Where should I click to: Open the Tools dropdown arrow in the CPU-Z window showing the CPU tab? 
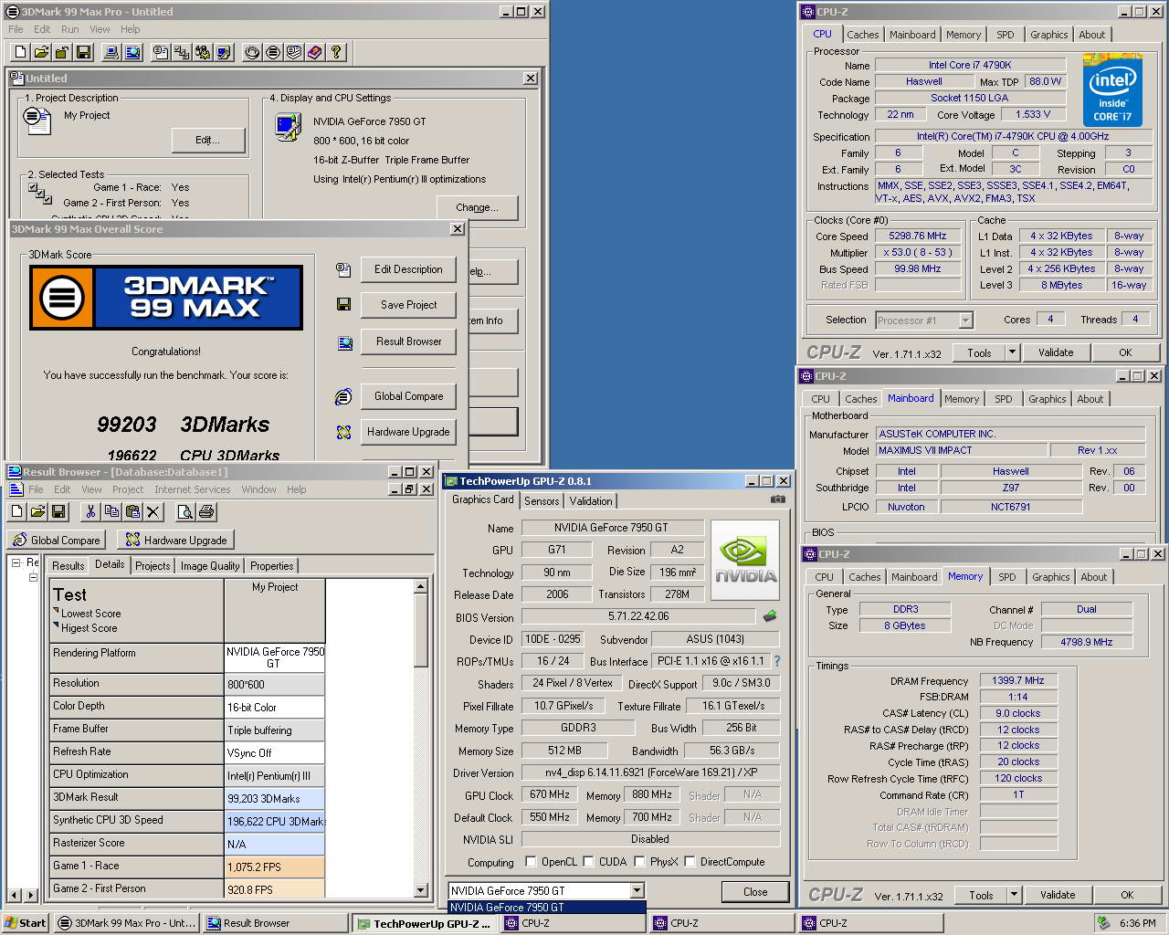coord(1012,352)
